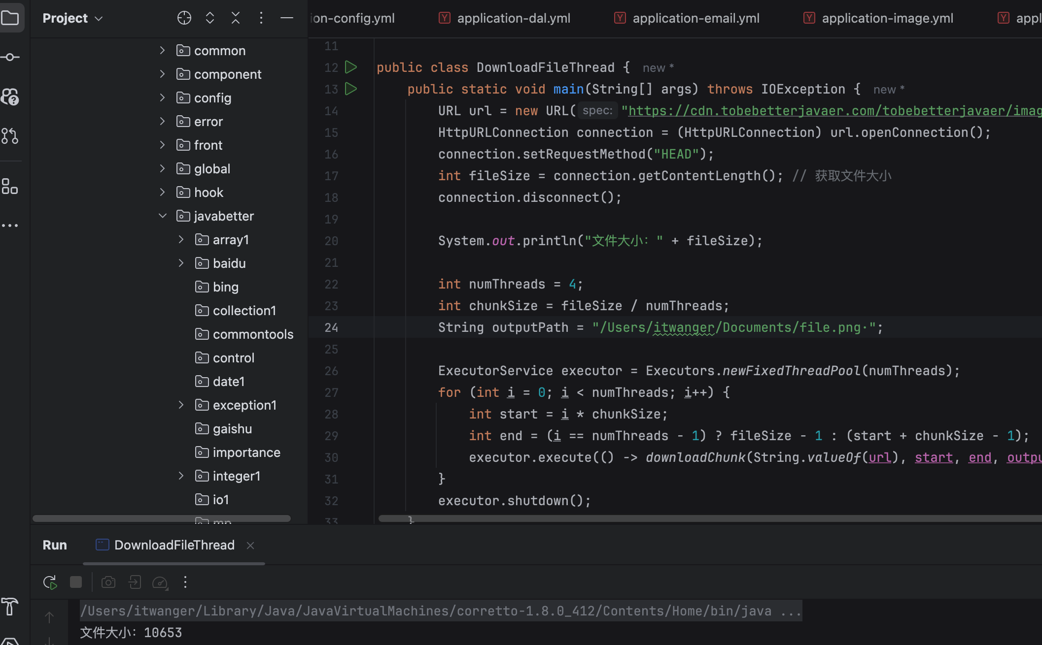
Task: Click the Rerun DownloadFileThread icon
Action: click(x=50, y=582)
